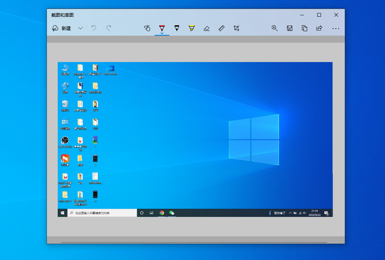The width and height of the screenshot is (385, 260).
Task: Toggle touch writing mode
Action: pos(147,28)
